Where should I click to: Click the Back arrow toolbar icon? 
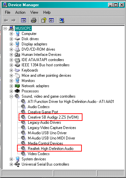[6, 21]
